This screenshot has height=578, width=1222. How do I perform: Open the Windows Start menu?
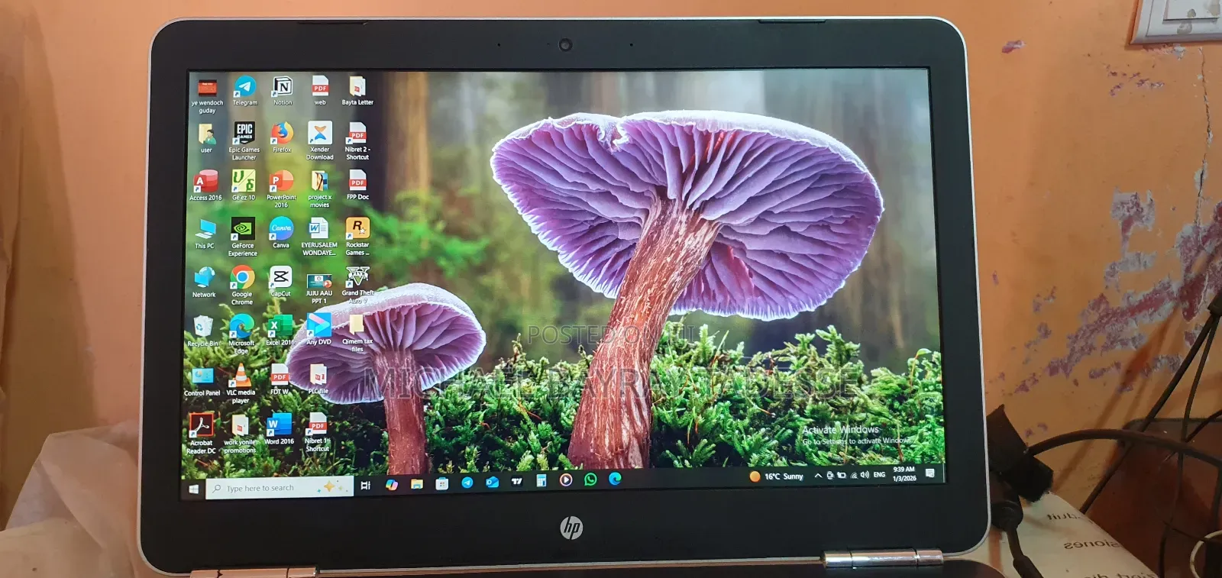pyautogui.click(x=193, y=488)
